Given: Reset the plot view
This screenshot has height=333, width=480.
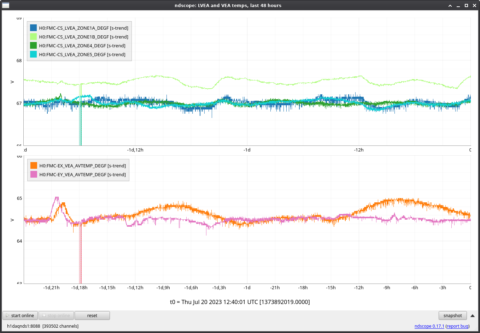Looking at the screenshot, I should pyautogui.click(x=92, y=315).
